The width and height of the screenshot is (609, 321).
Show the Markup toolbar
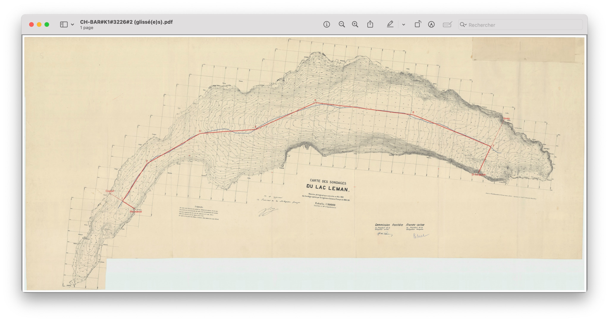[431, 25]
